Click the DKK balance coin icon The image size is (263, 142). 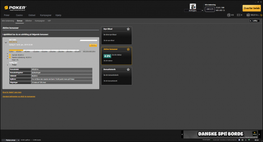coord(248,15)
